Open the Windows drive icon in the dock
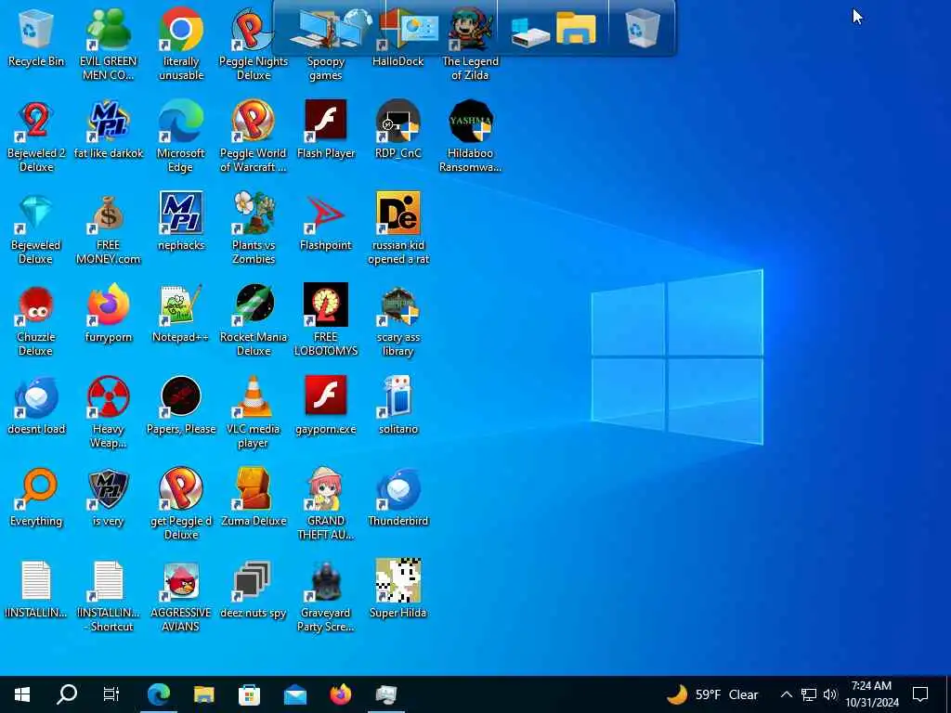 coord(529,31)
